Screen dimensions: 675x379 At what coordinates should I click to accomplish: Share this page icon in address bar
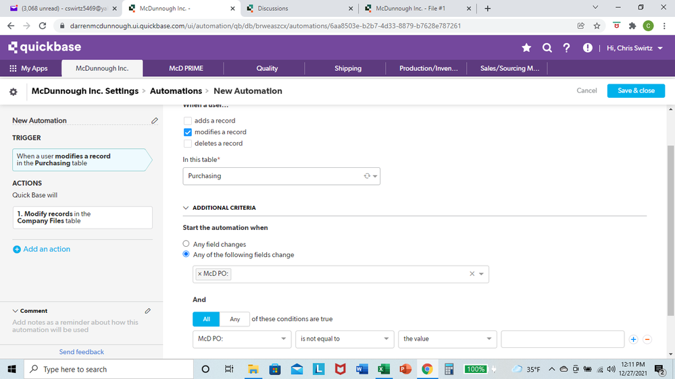580,26
